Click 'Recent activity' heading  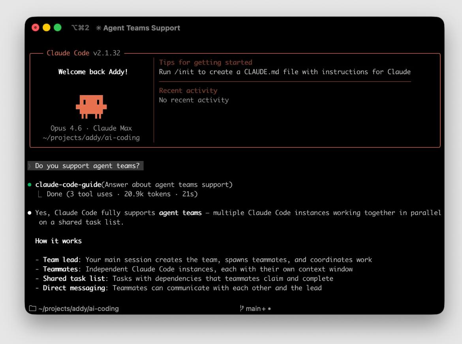tap(188, 91)
